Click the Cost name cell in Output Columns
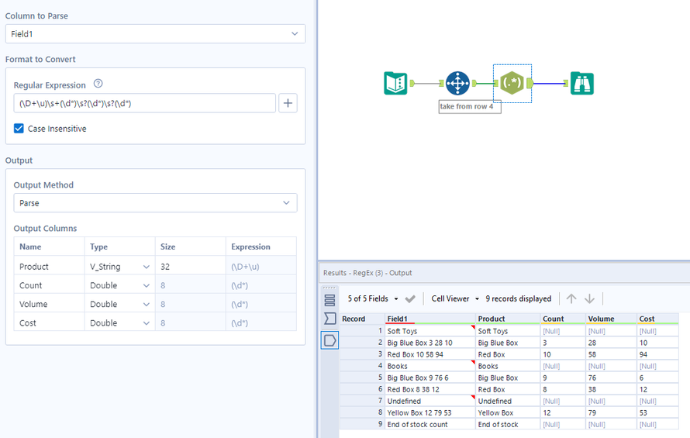Screen dimensions: 690x438 click(x=50, y=323)
